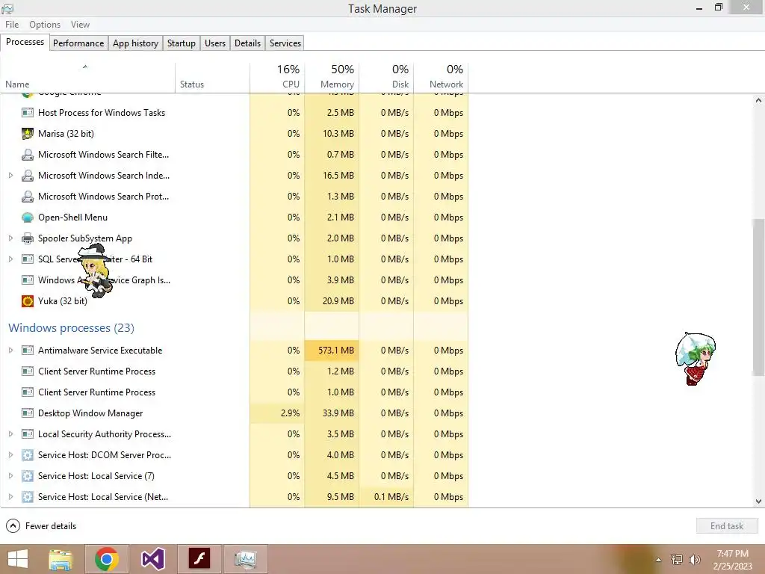The image size is (765, 574).
Task: Expand the Microsoft Windows Search Indexer row
Action: click(10, 176)
